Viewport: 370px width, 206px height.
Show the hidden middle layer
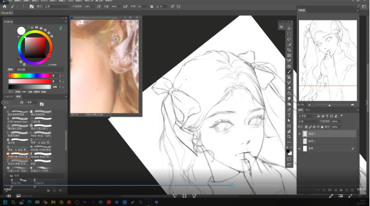(x=300, y=141)
